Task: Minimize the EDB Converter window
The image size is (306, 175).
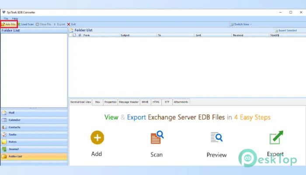Action: (x=281, y=12)
